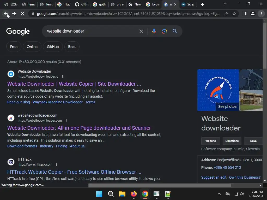Image resolution: width=267 pixels, height=200 pixels.
Task: Click the Directions button in knowledge panel
Action: (232, 141)
